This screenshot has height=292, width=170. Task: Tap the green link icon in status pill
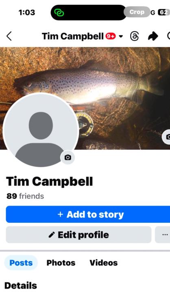point(59,13)
